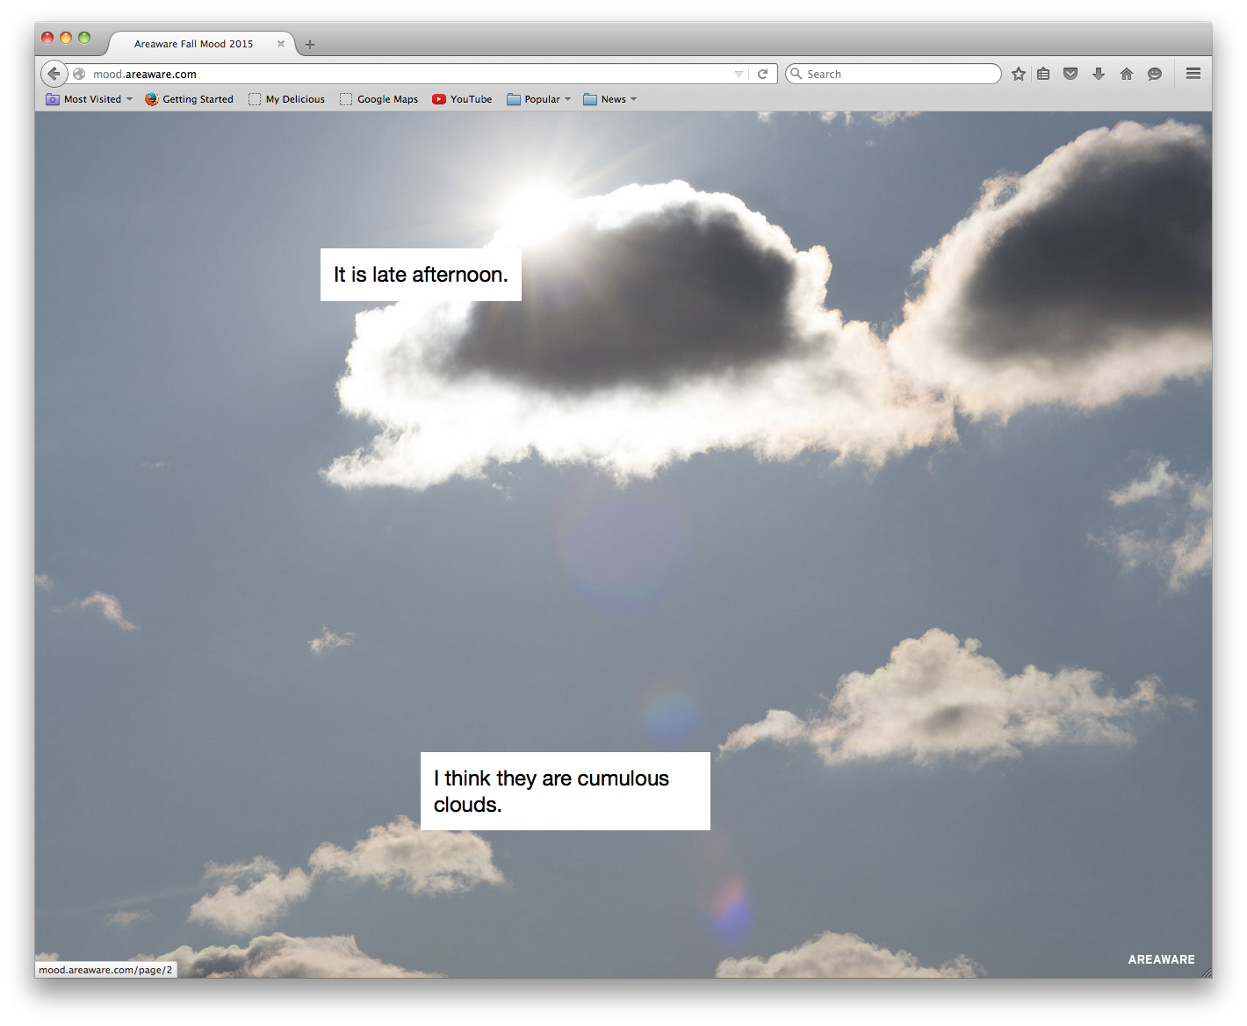Open a new tab with plus button

310,44
